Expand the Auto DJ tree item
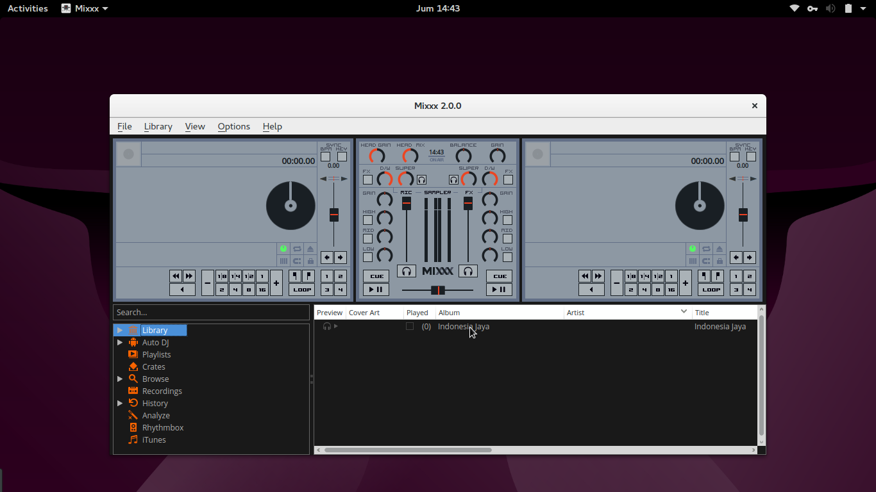 click(x=120, y=343)
